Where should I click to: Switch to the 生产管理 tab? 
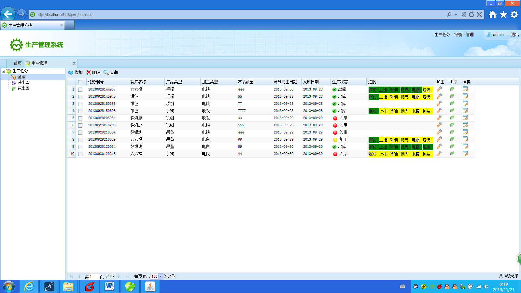pyautogui.click(x=39, y=63)
